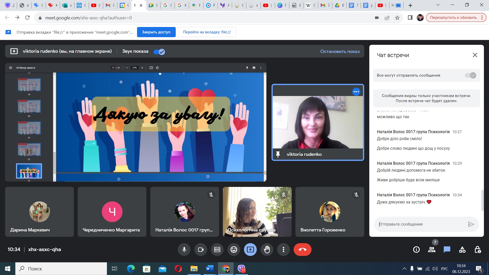Open slide 21 thumbnail
489x275 pixels.
(29, 128)
